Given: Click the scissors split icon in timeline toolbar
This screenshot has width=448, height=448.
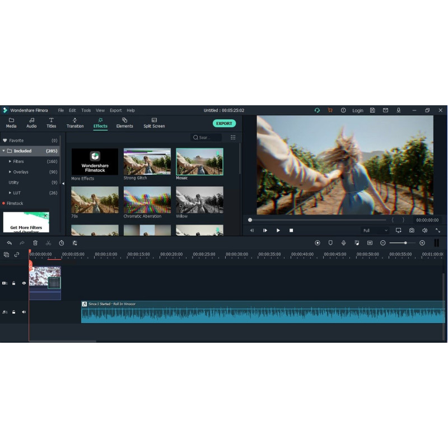Looking at the screenshot, I should click(x=48, y=243).
